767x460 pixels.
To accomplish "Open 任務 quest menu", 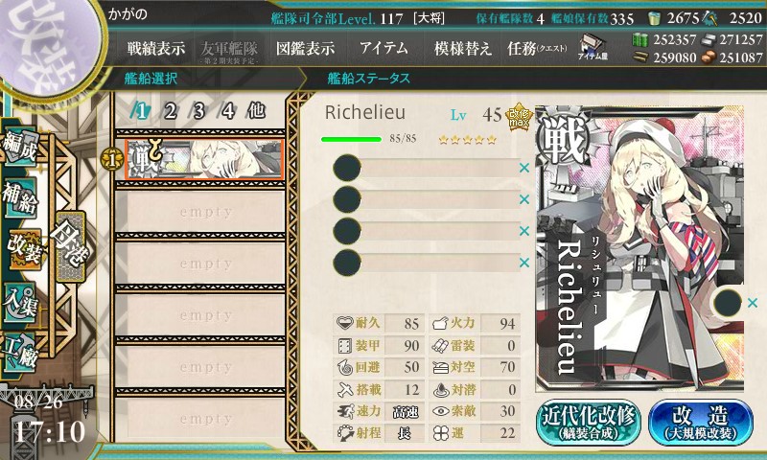I will pyautogui.click(x=537, y=48).
